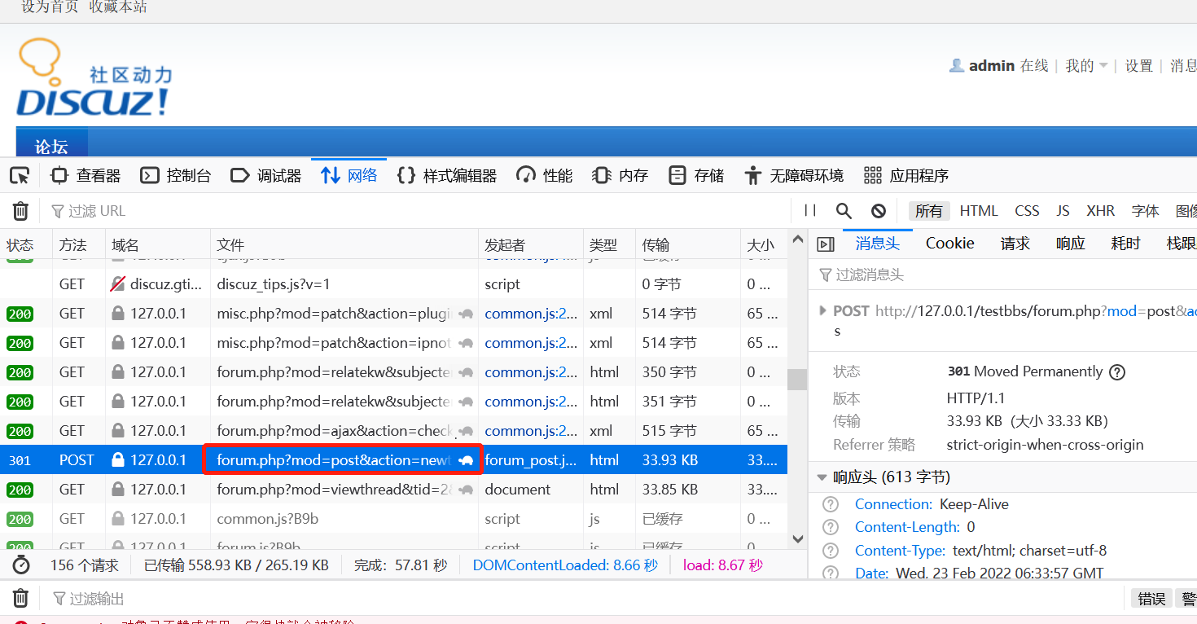Open help icon for Connection header
Viewport: 1197px width, 624px height.
[x=831, y=504]
